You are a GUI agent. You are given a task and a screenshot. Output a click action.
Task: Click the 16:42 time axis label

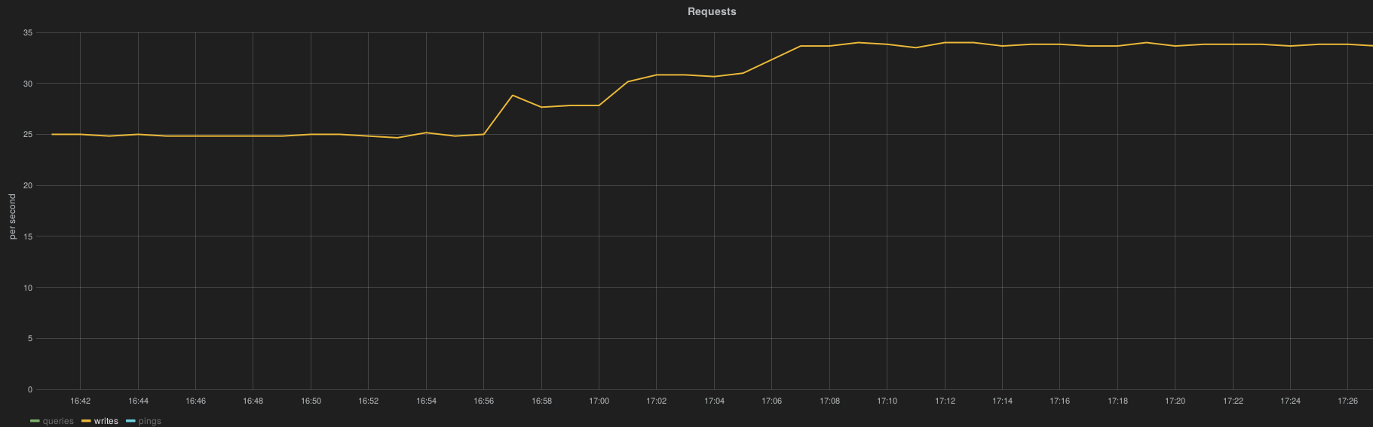point(80,401)
